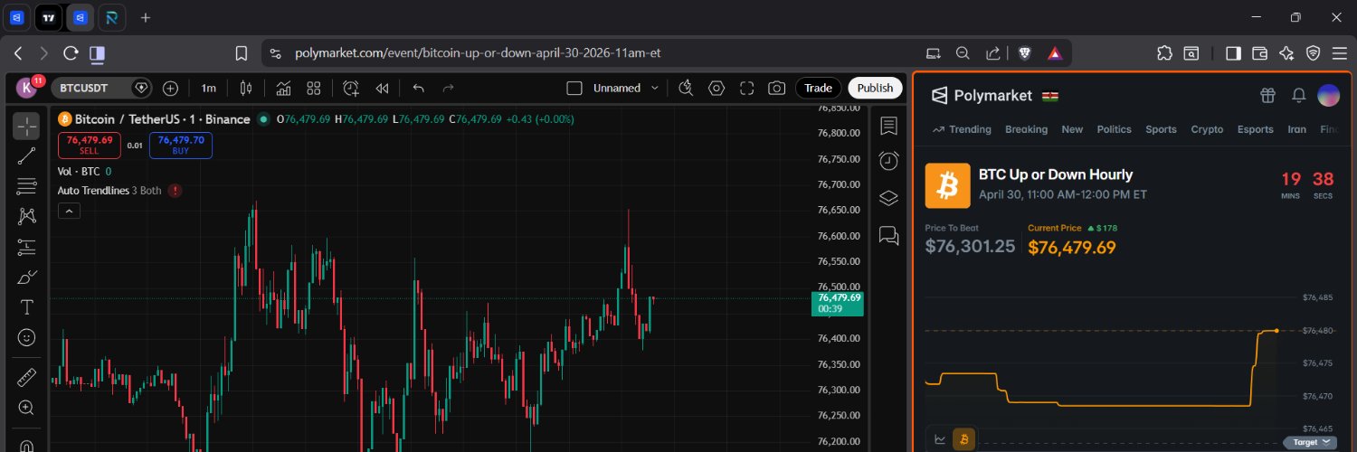
Task: Open the Indicators panel
Action: pyautogui.click(x=283, y=88)
